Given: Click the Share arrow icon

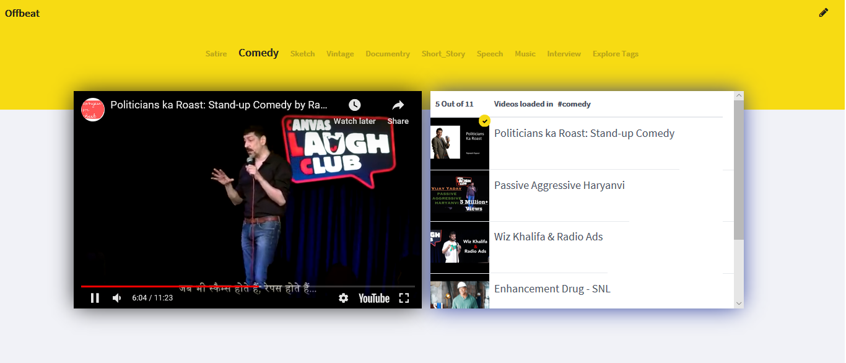Looking at the screenshot, I should (x=398, y=105).
